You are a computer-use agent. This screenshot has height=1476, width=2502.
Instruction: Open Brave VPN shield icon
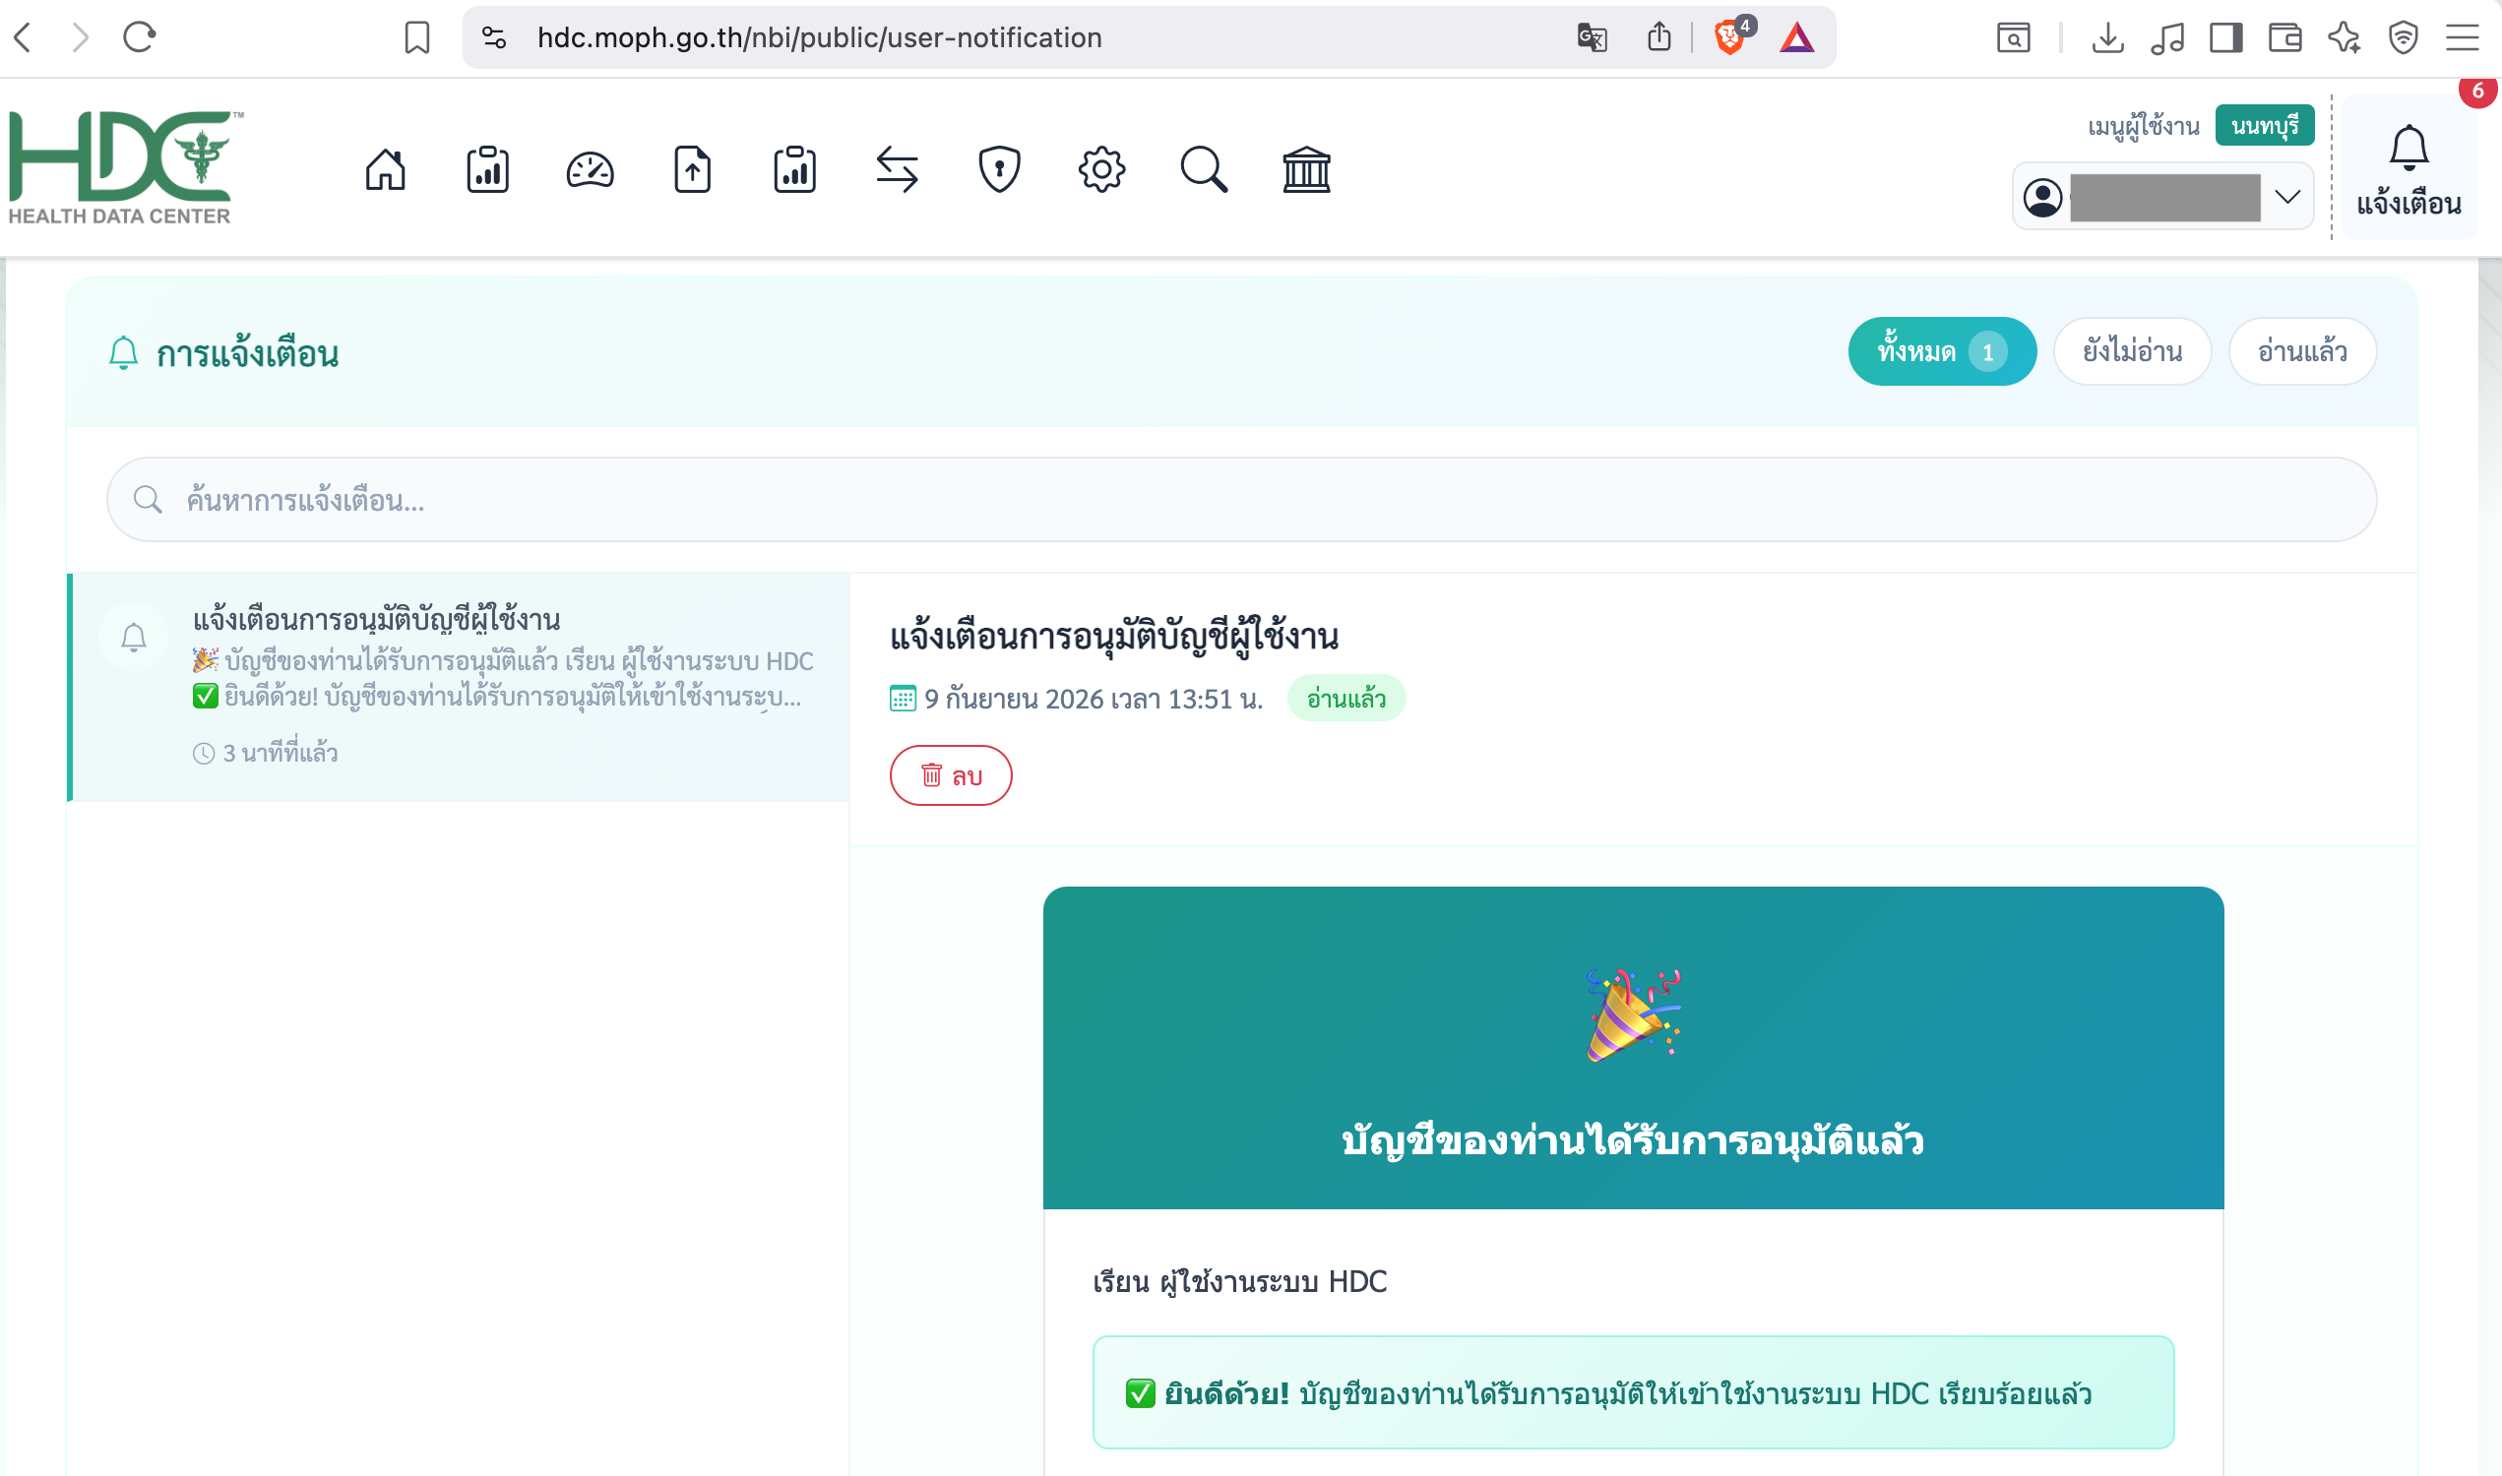tap(2403, 37)
